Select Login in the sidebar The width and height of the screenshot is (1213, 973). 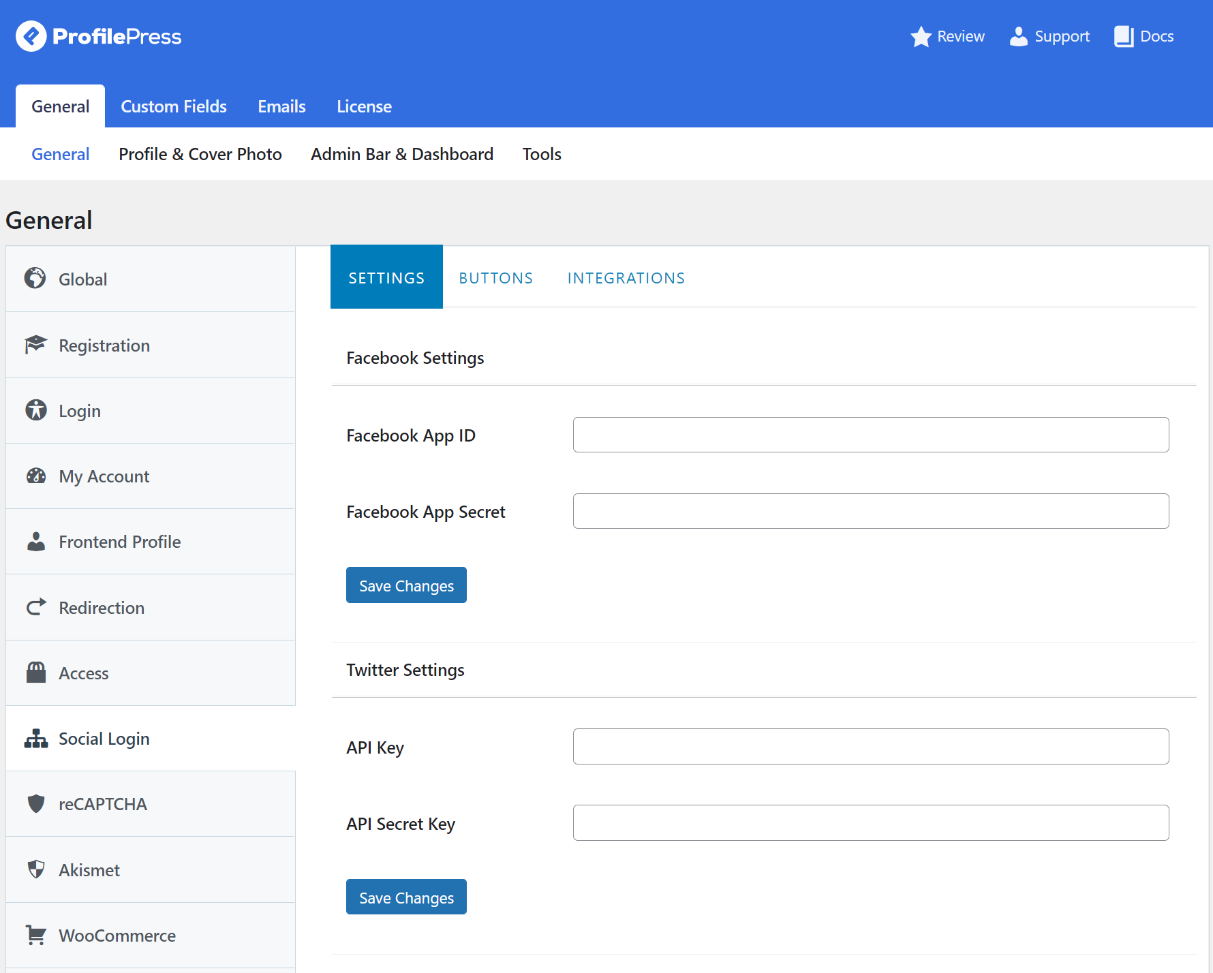pos(151,410)
